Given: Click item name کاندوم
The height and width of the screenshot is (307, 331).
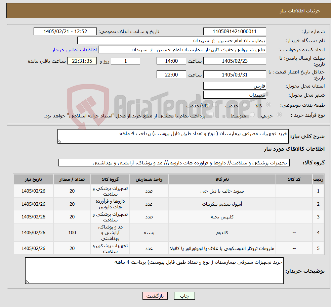Looking at the screenshot, I should pos(222,233).
